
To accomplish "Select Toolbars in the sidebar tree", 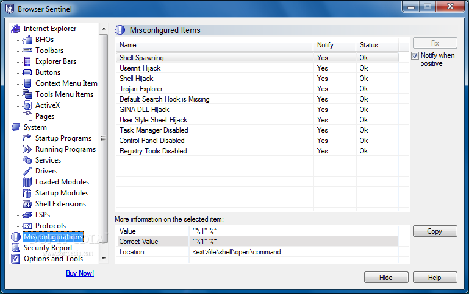I will (49, 51).
